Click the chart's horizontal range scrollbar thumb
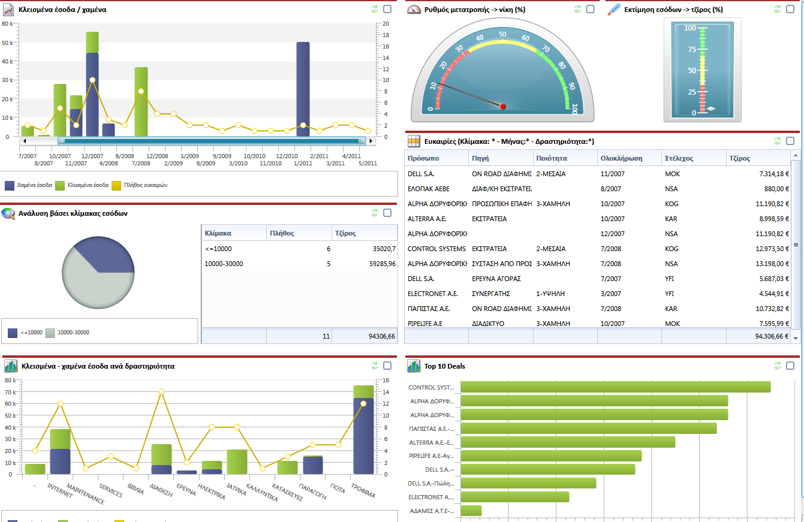Image resolution: width=804 pixels, height=522 pixels. (x=212, y=141)
